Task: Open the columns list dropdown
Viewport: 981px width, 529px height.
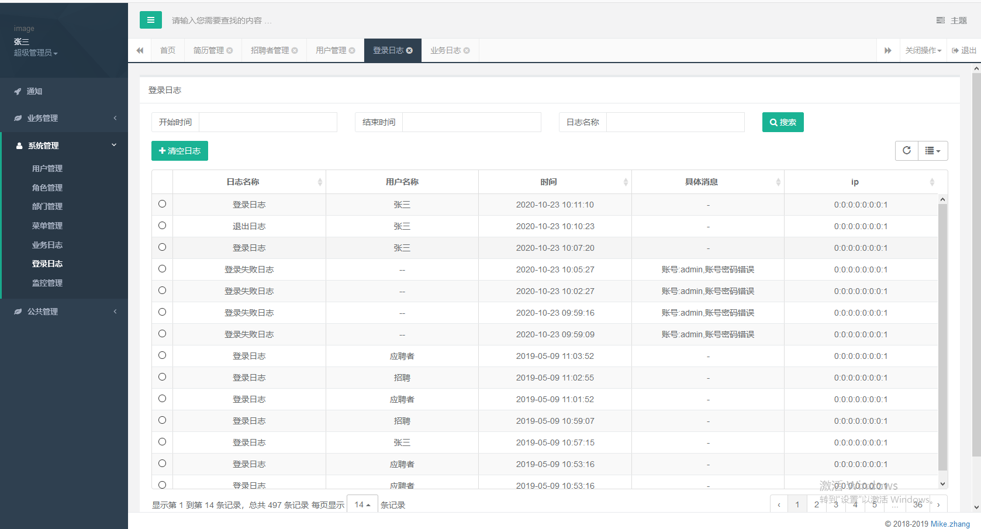Action: (932, 151)
